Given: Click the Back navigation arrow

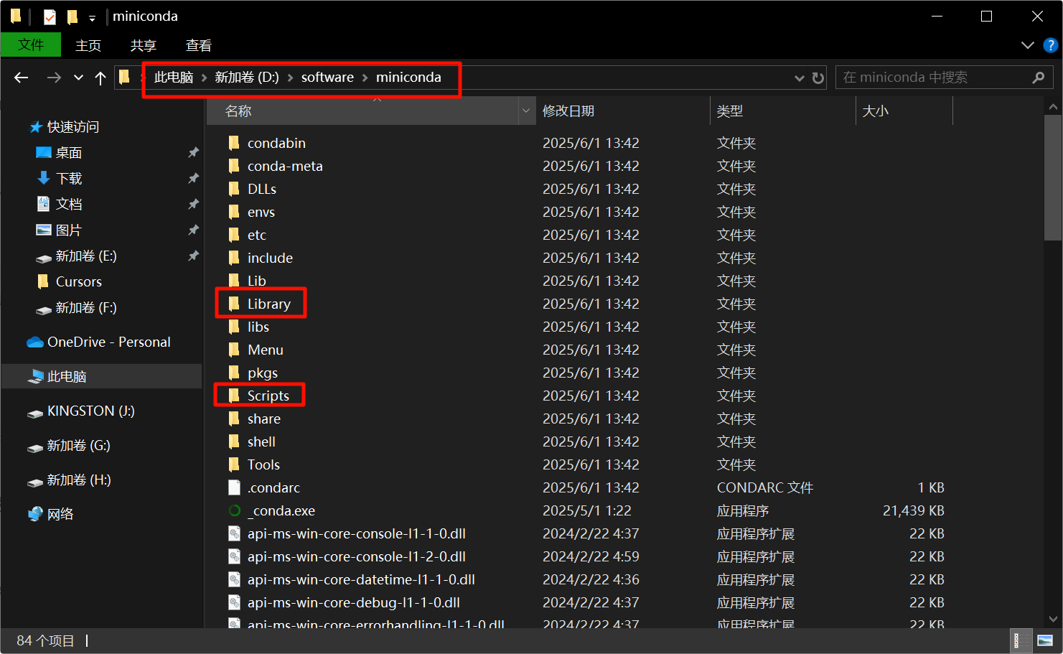Looking at the screenshot, I should (x=22, y=78).
